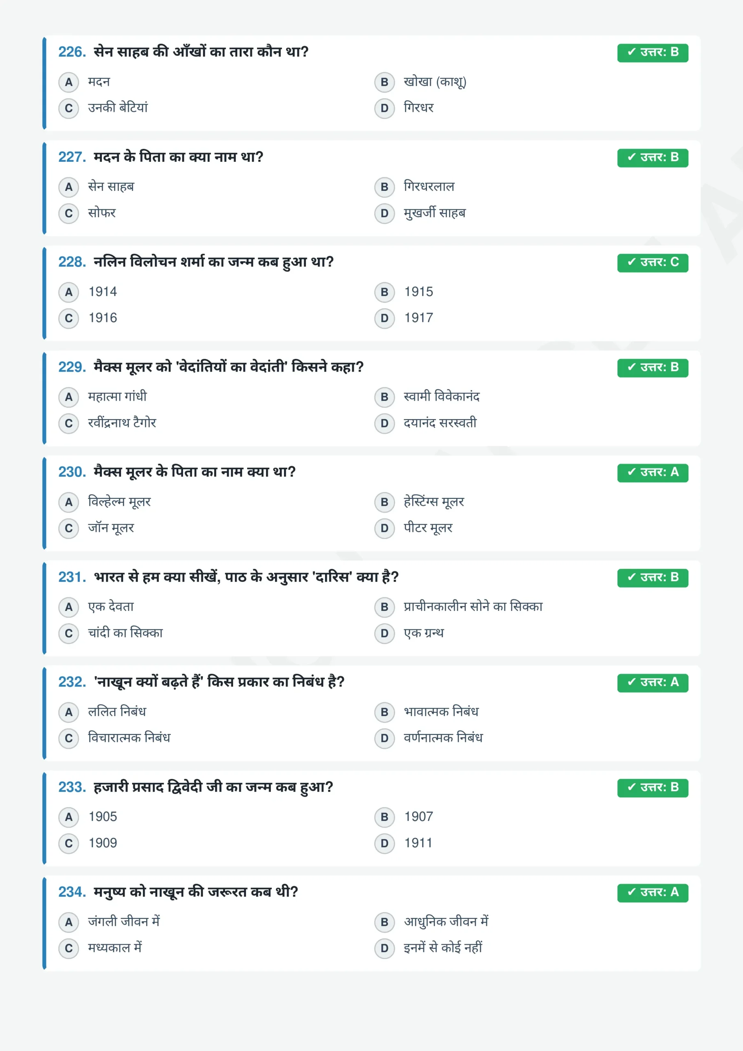Click question number 231

tap(72, 577)
